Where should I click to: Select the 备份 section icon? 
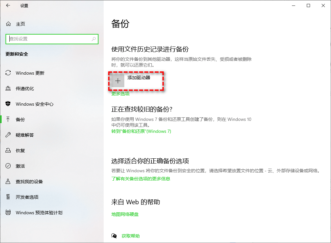coord(9,120)
